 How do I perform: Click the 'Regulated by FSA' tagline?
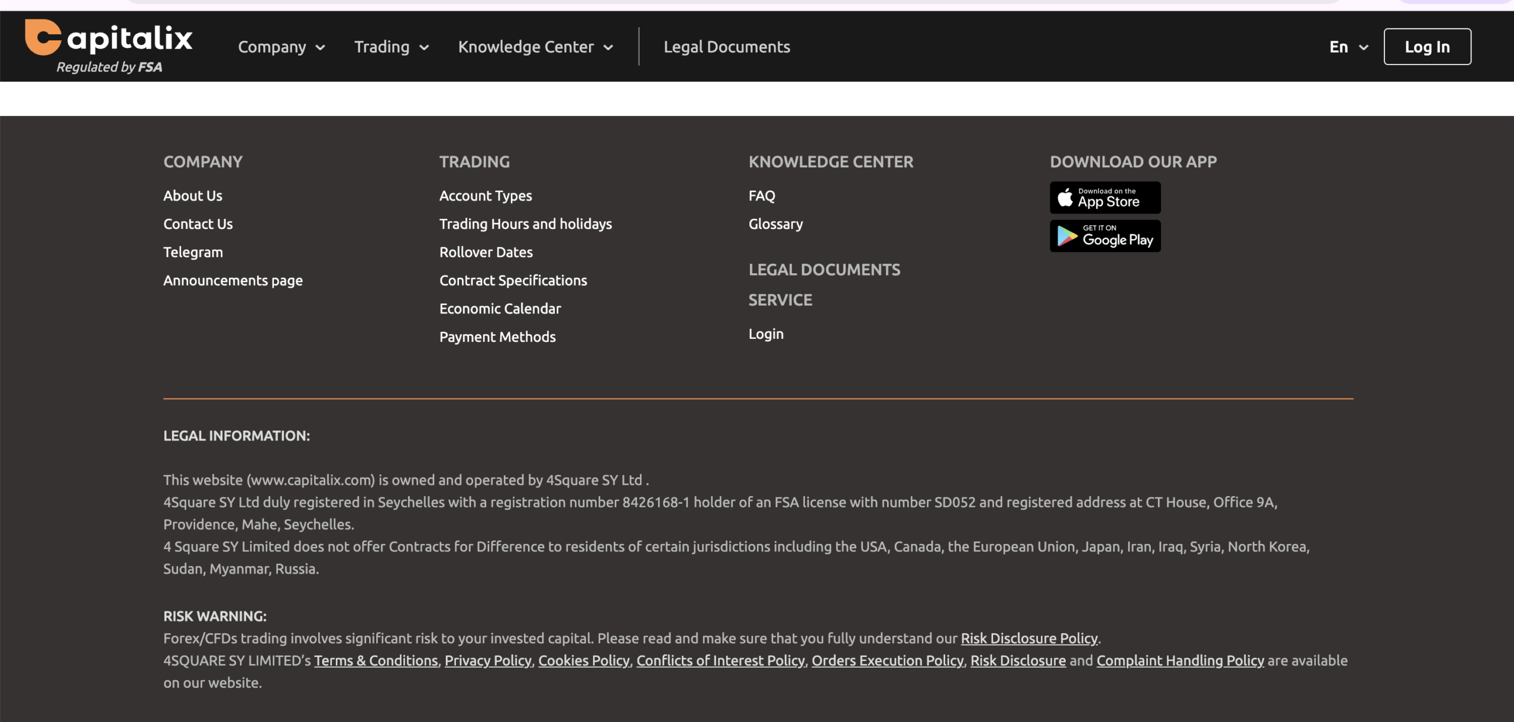(109, 67)
